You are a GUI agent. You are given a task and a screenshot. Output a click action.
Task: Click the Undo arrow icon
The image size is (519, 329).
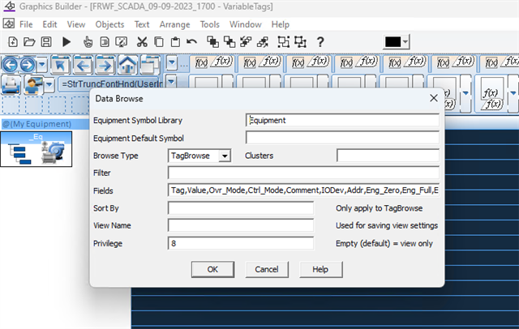[191, 42]
